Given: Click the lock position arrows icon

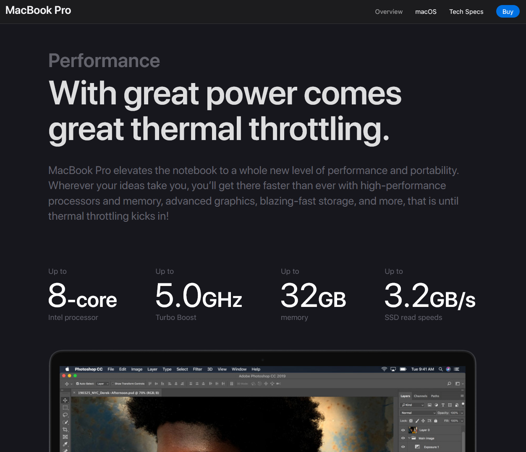Looking at the screenshot, I should pos(423,421).
